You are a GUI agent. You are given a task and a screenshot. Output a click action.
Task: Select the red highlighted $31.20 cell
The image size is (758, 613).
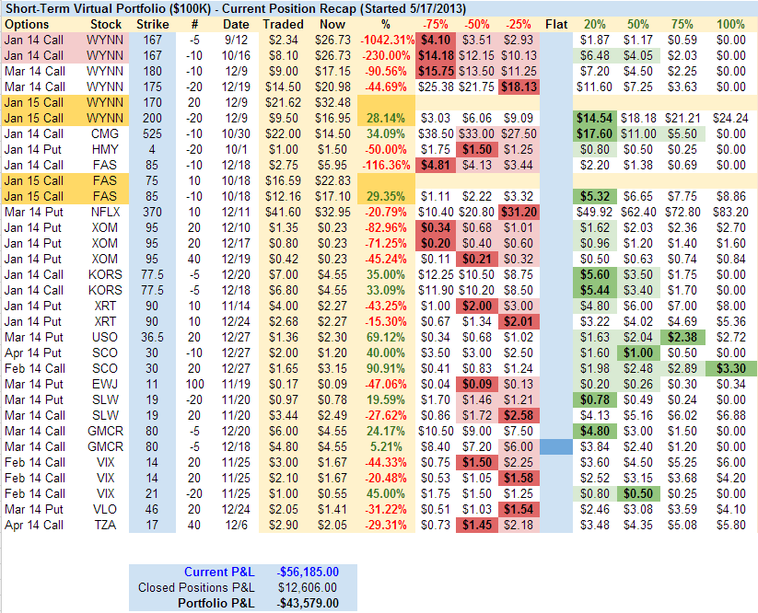click(519, 212)
